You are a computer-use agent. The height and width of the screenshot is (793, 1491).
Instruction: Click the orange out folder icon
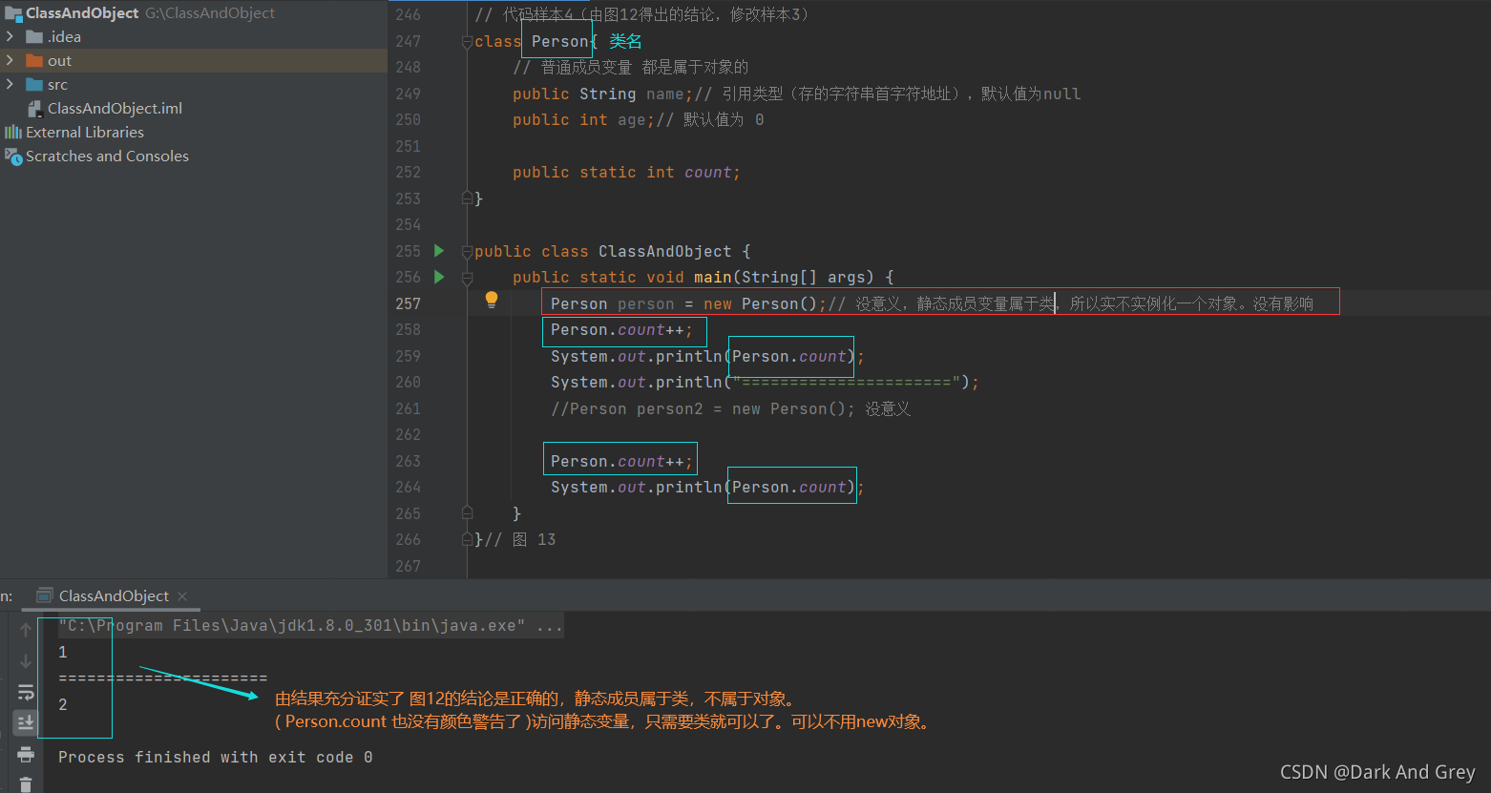(x=35, y=60)
